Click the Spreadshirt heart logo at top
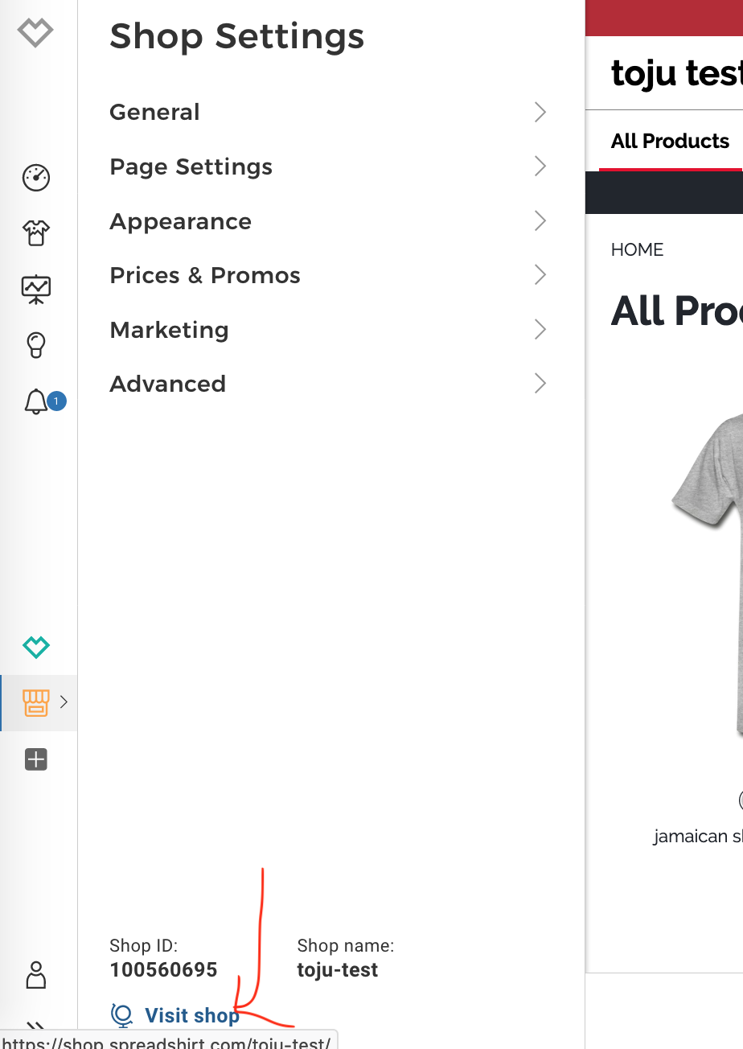 pyautogui.click(x=35, y=34)
